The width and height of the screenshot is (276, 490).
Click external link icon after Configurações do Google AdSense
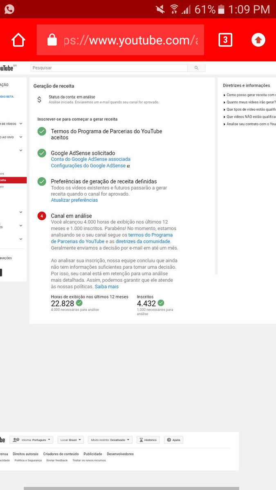[x=128, y=166]
